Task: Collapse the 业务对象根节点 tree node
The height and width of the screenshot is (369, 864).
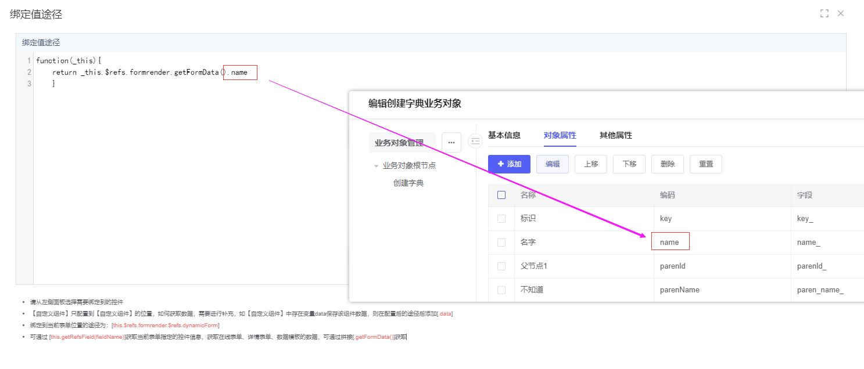Action: coord(376,166)
